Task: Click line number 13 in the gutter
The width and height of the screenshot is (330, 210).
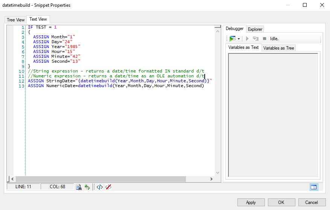Action: (21, 86)
